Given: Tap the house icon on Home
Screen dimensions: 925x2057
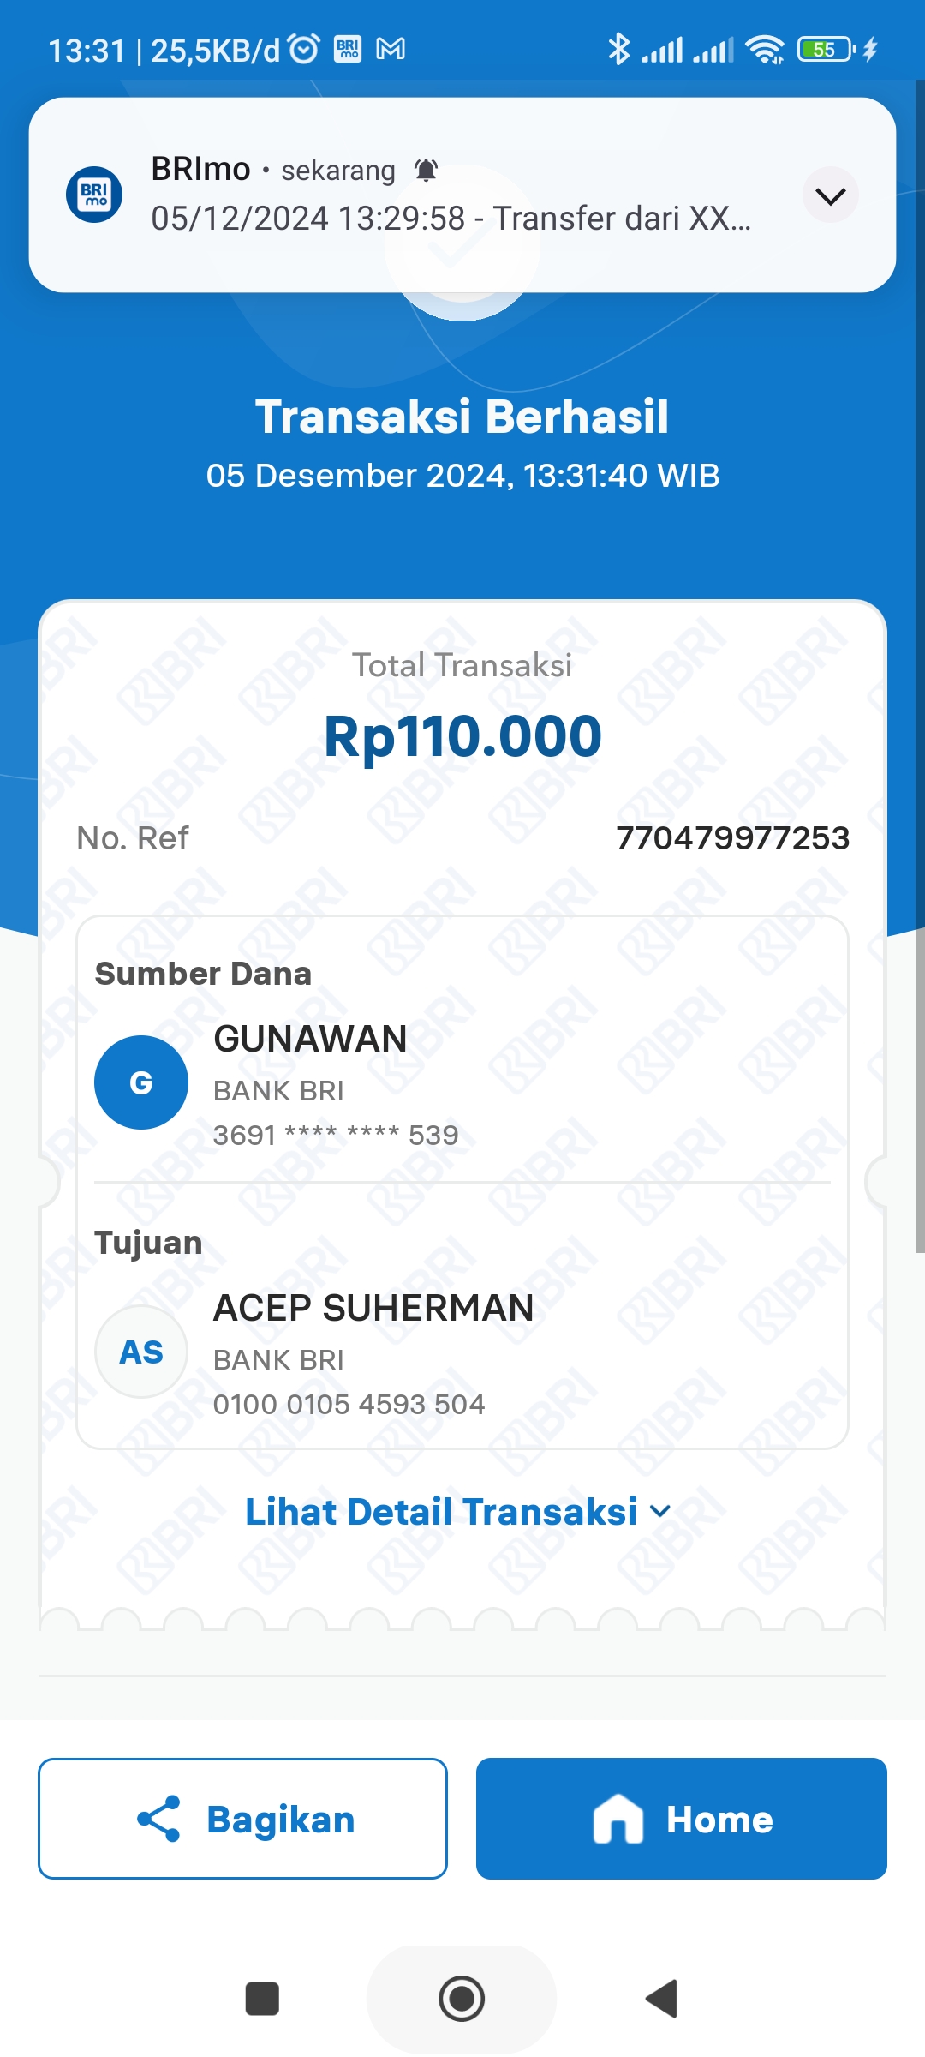Looking at the screenshot, I should pyautogui.click(x=618, y=1819).
